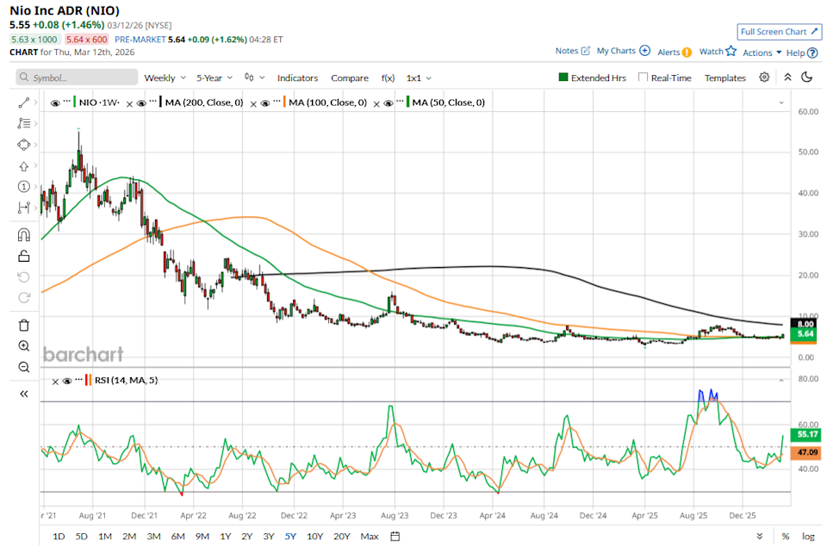The height and width of the screenshot is (553, 827).
Task: Delete drawings with the trash icon
Action: (23, 325)
